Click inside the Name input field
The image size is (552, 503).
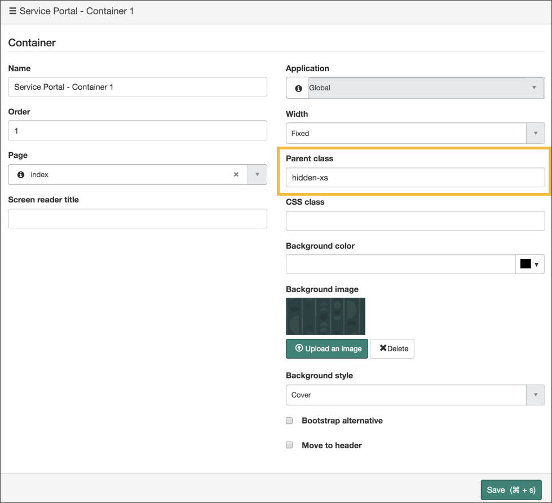coord(137,86)
